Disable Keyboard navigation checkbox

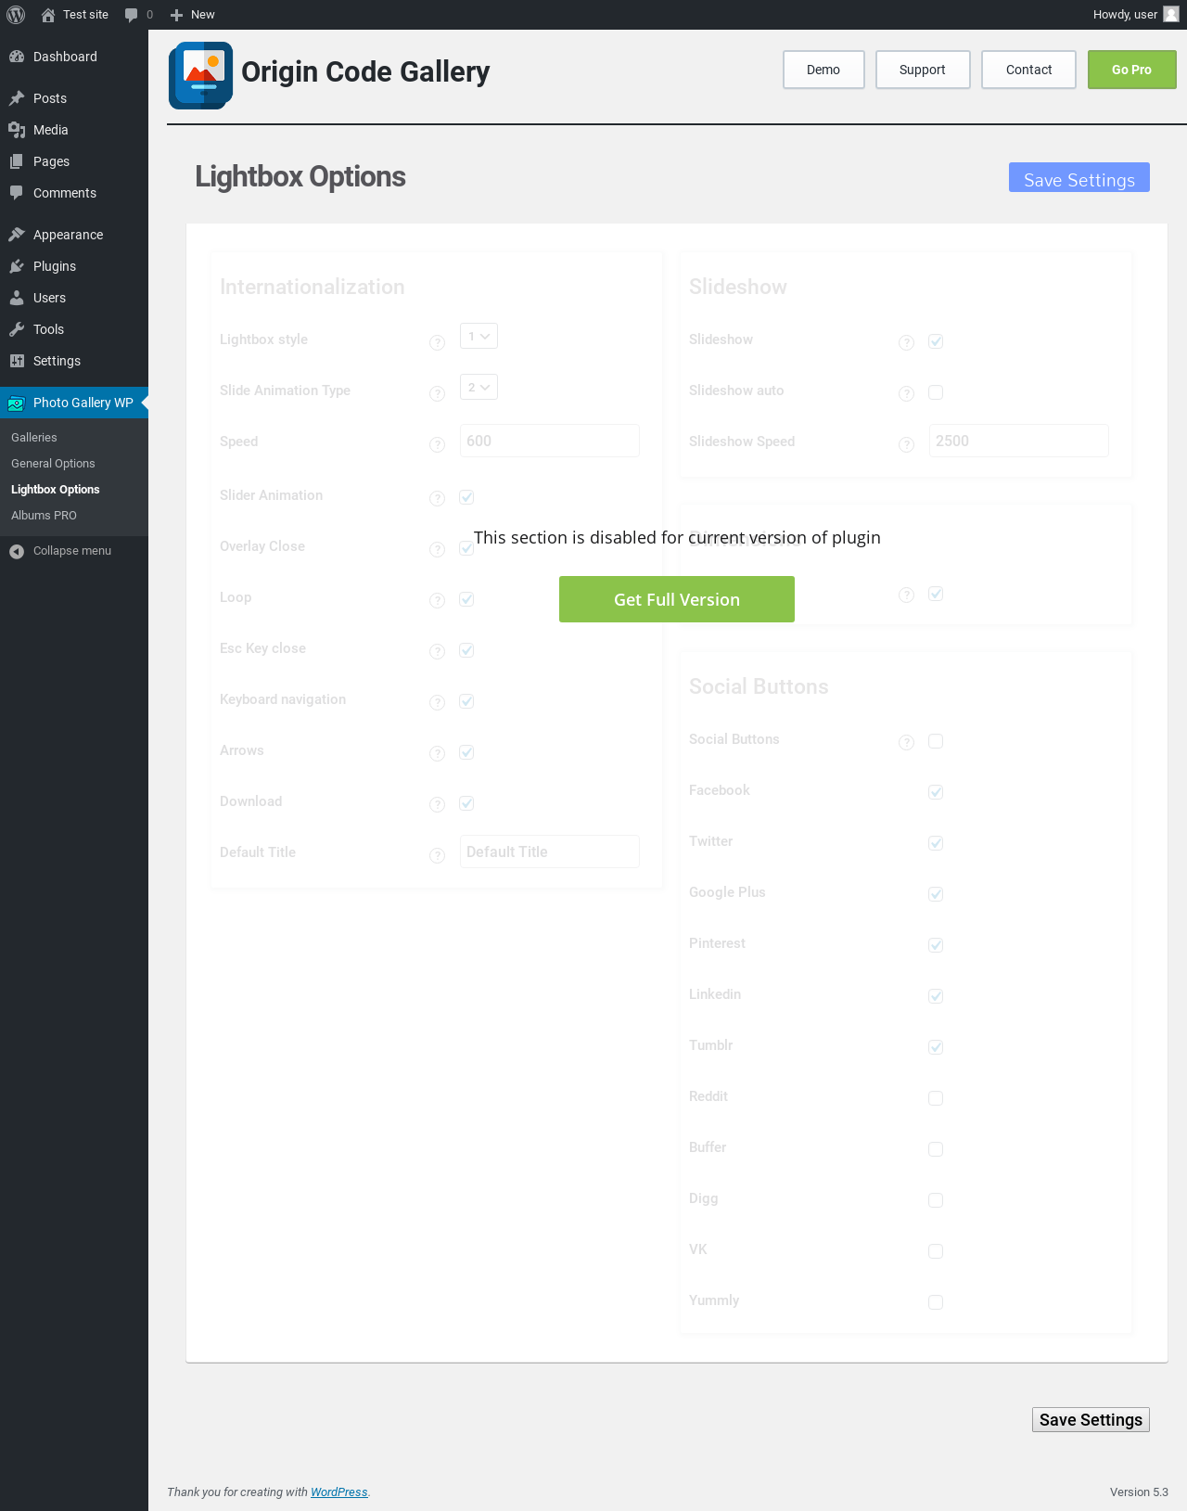(x=466, y=701)
